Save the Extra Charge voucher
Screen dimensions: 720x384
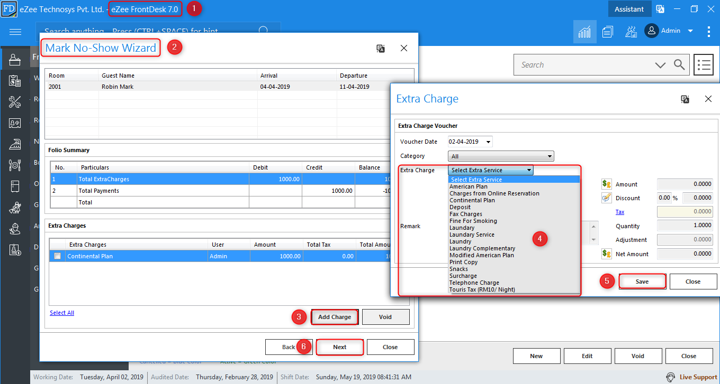coord(642,282)
